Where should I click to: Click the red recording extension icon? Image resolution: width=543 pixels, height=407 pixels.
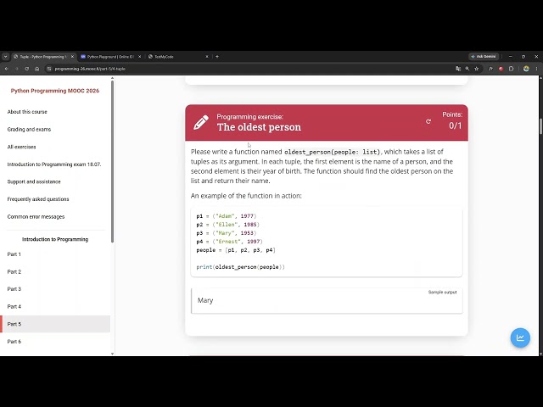(x=501, y=69)
